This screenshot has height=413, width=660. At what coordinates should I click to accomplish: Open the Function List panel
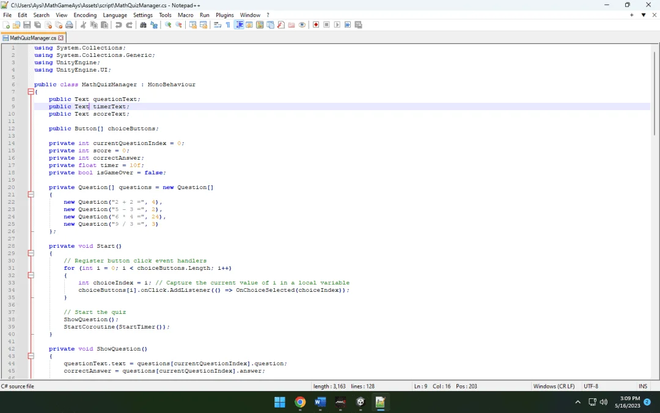[280, 25]
